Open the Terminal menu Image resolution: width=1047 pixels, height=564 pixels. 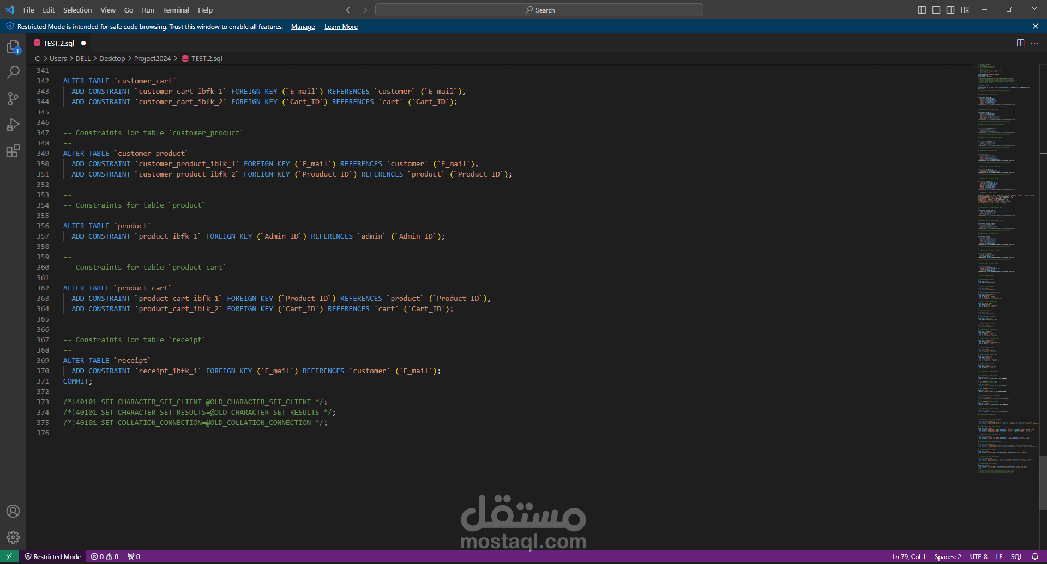pos(176,10)
